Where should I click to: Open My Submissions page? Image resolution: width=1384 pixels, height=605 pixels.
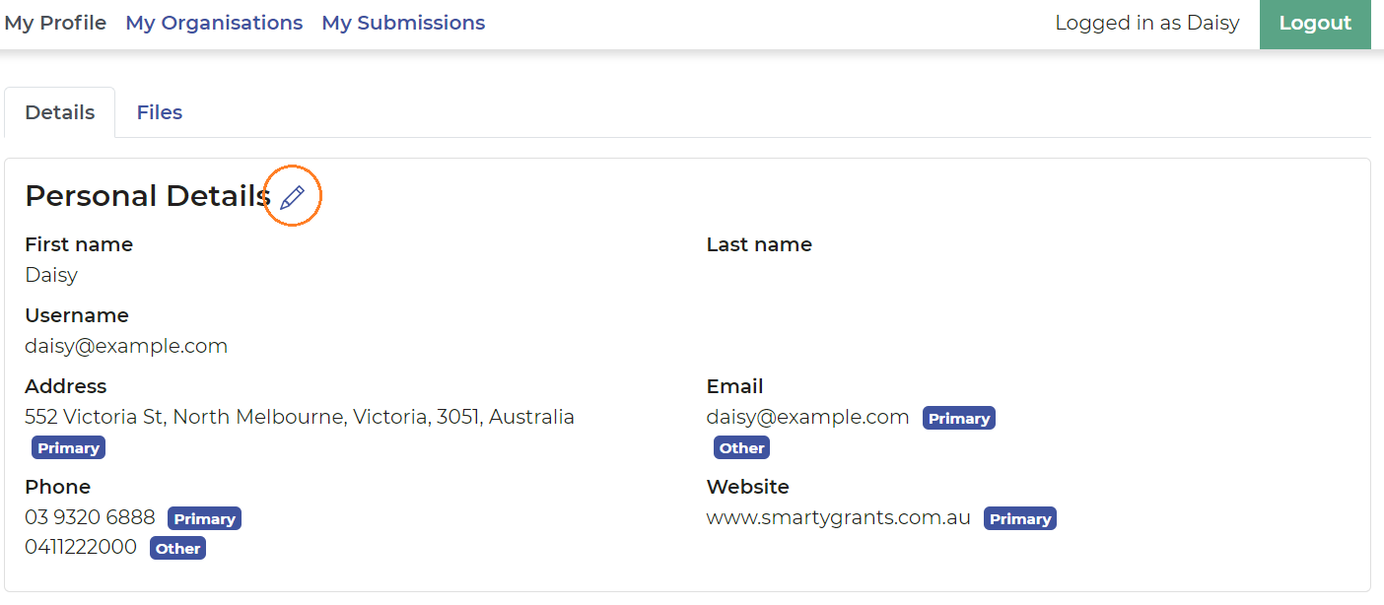pos(403,23)
